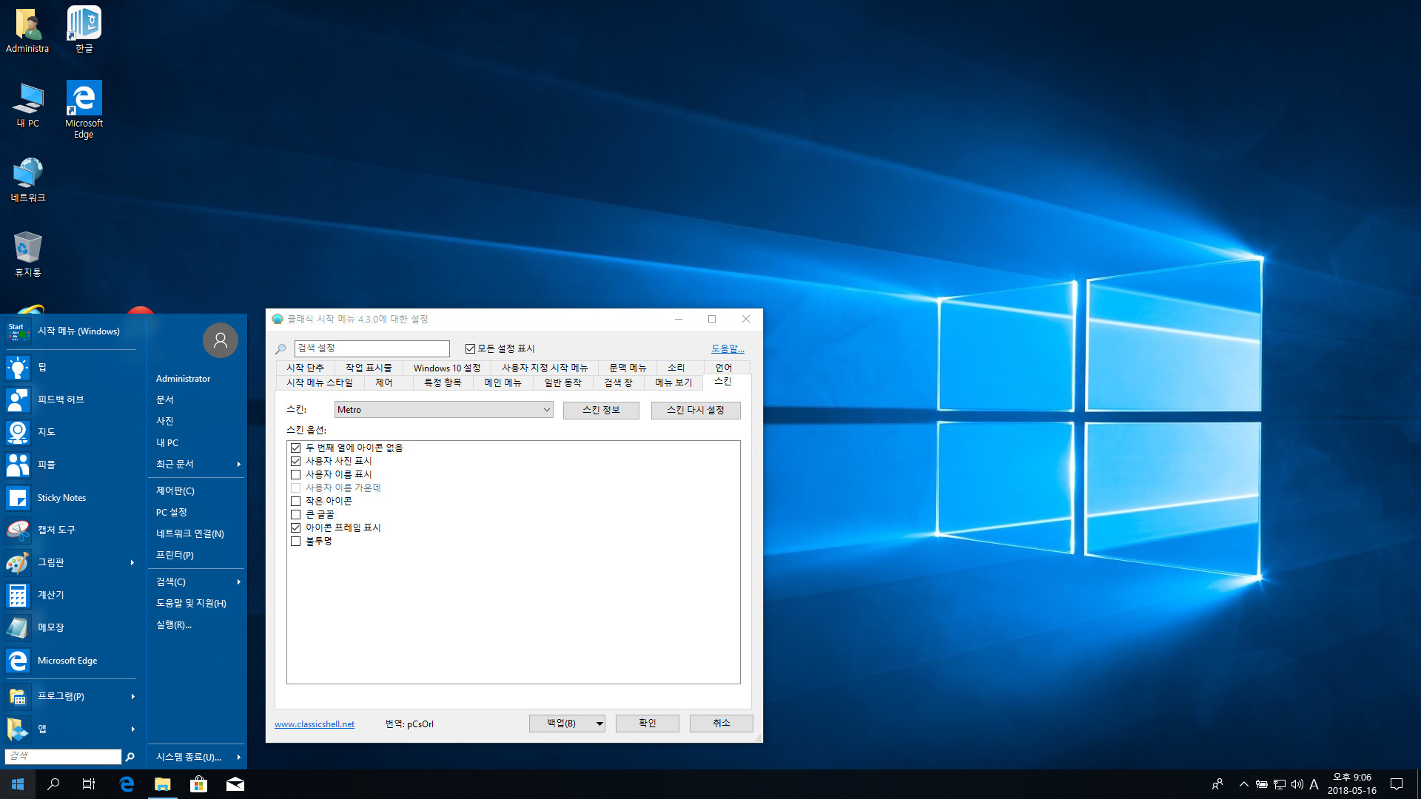Uncheck 아이콘 프레임 표시 option

coord(295,527)
